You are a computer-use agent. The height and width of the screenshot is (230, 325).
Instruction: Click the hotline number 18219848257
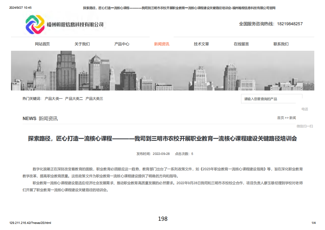[x=290, y=24]
